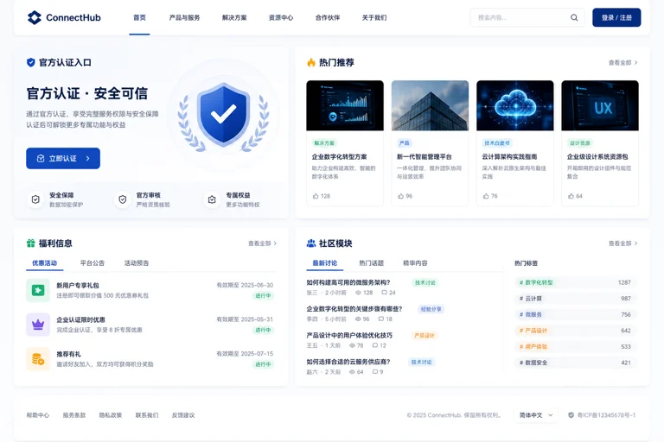Click the search magnifier icon

pos(574,17)
